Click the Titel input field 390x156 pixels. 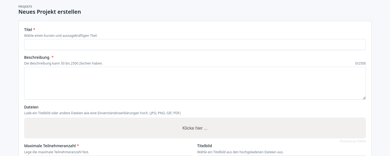tap(195, 44)
